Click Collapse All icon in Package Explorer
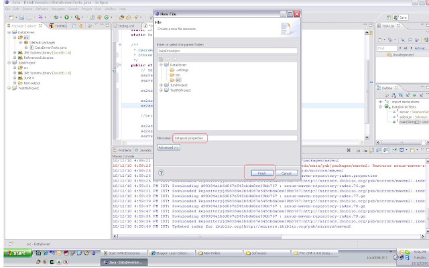The height and width of the screenshot is (268, 429). (74, 25)
